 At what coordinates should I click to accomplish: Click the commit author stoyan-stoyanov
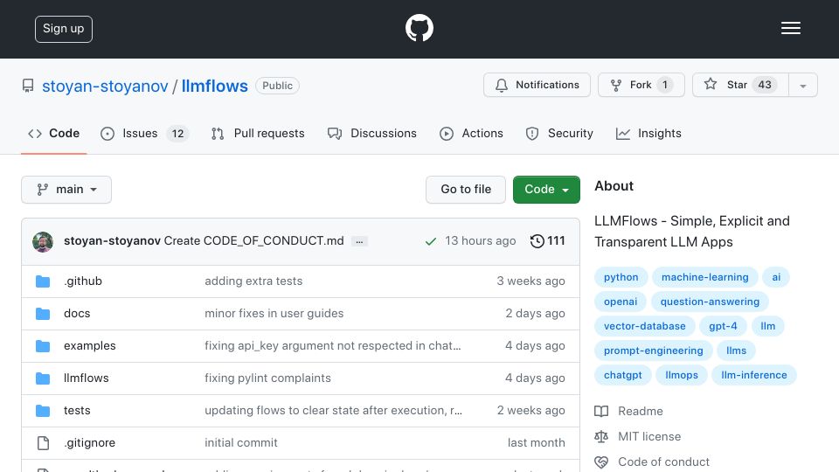(x=112, y=241)
